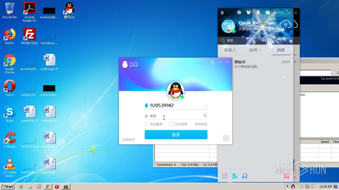Image resolution: width=339 pixels, height=190 pixels.
Task: Show hidden tray icons arrow
Action: pos(287,187)
